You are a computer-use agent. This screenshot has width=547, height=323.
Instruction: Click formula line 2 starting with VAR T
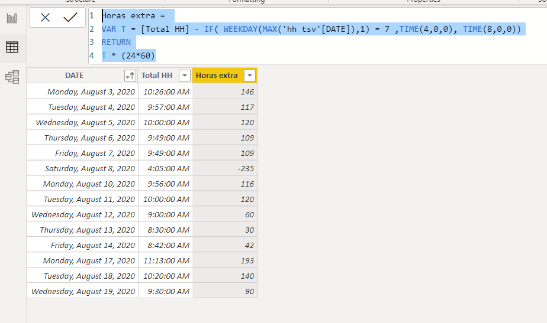coord(311,29)
